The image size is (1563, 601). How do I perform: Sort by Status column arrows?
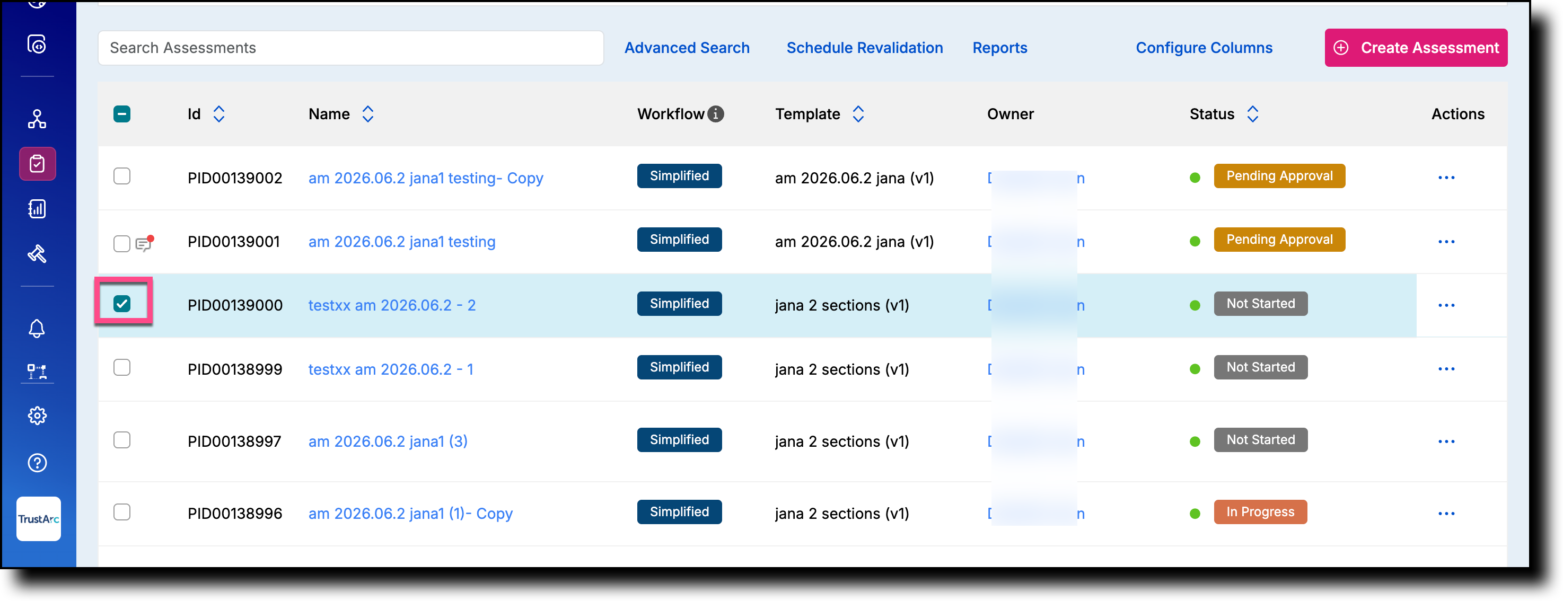(x=1252, y=114)
